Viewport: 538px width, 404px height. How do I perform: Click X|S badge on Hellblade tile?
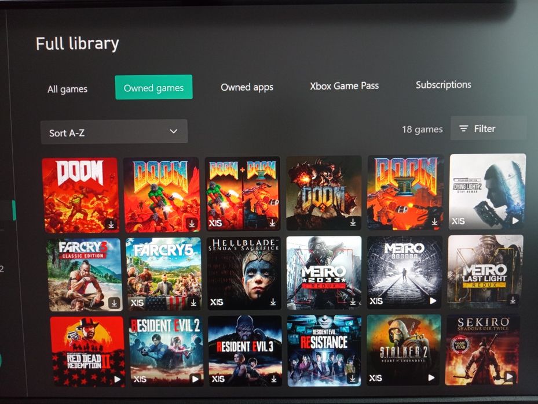point(217,302)
